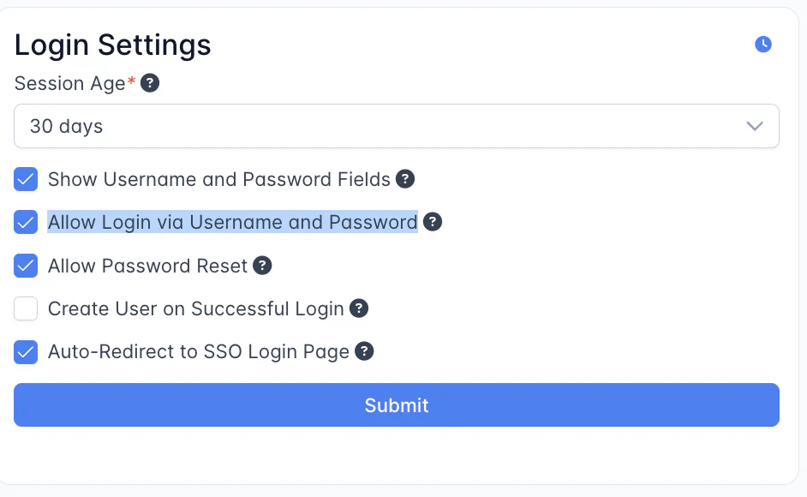Open the Allow Password Reset help icon
The height and width of the screenshot is (497, 807).
click(263, 266)
